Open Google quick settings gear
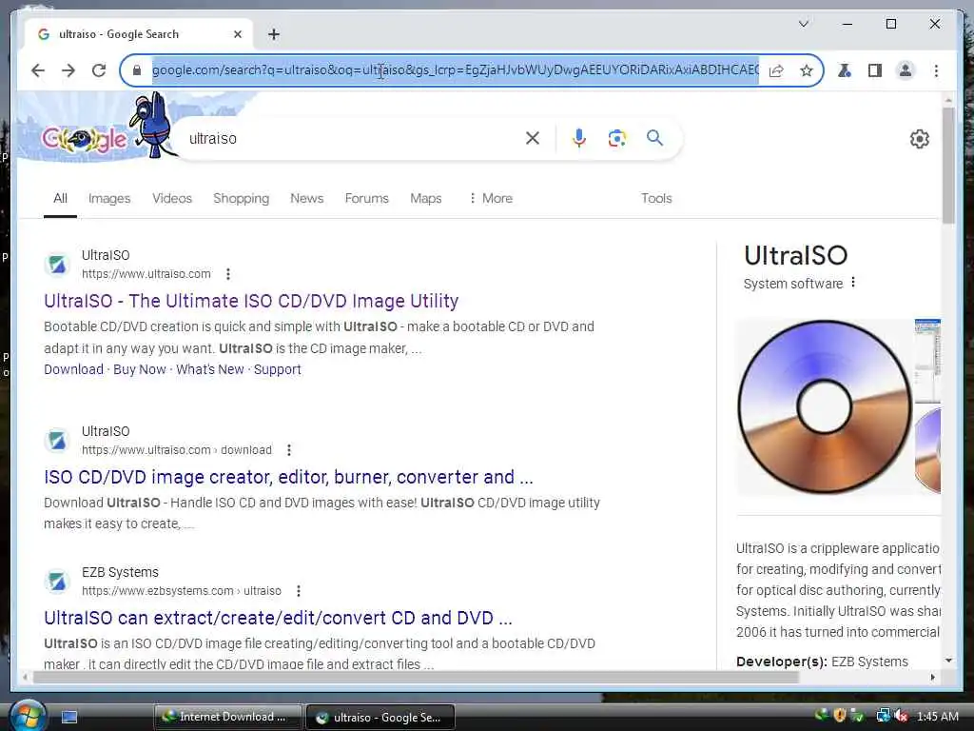This screenshot has width=974, height=731. pyautogui.click(x=920, y=139)
